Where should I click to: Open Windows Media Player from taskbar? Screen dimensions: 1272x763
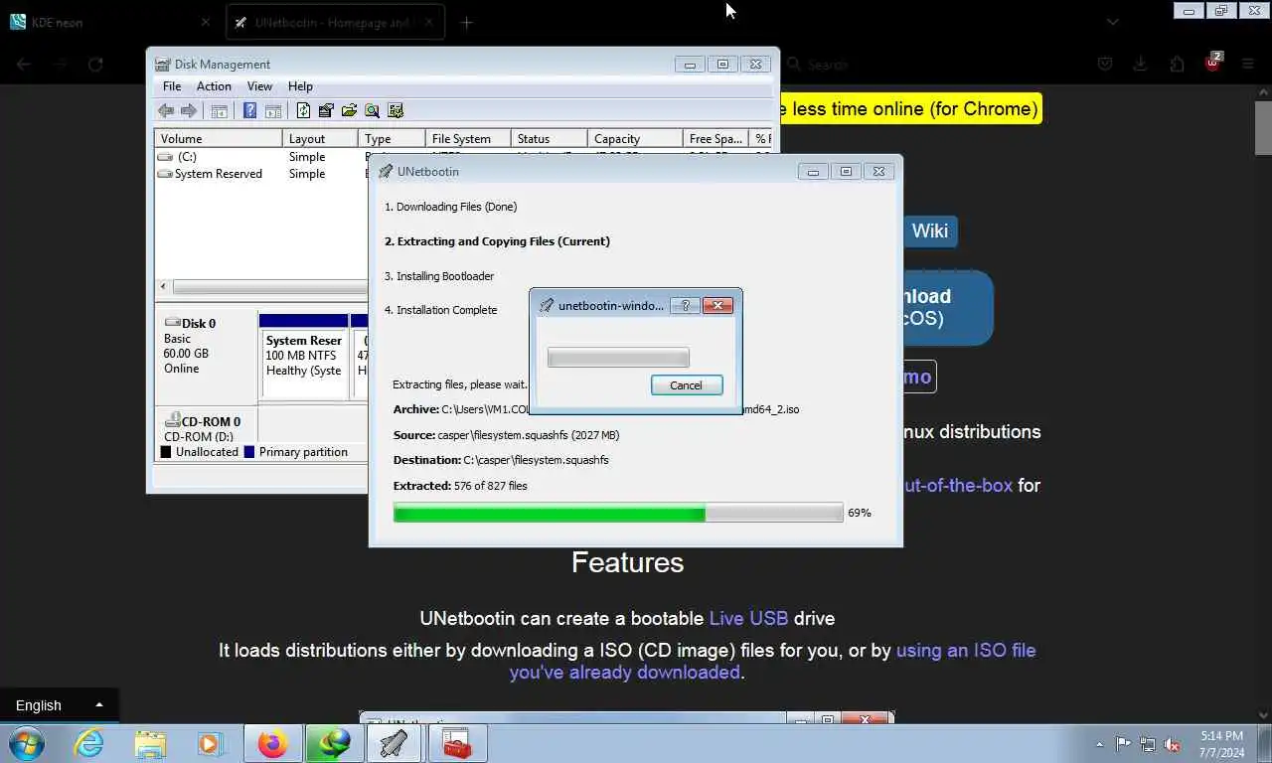click(x=210, y=743)
